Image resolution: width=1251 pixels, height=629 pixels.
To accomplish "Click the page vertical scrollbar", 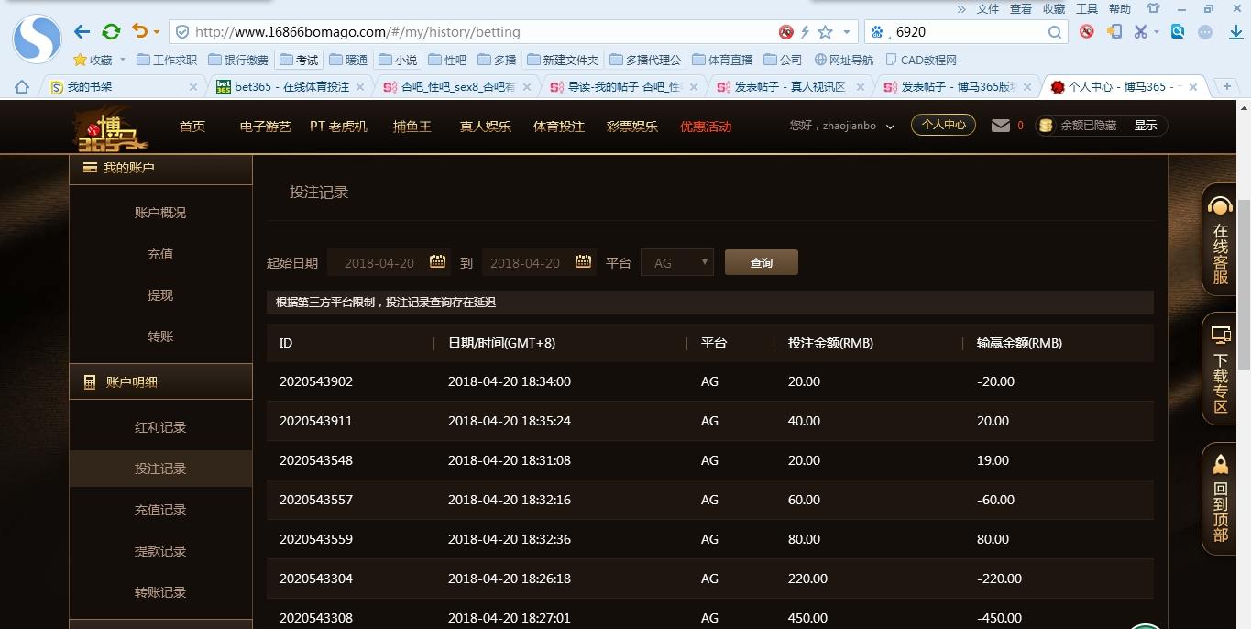I will click(1243, 275).
